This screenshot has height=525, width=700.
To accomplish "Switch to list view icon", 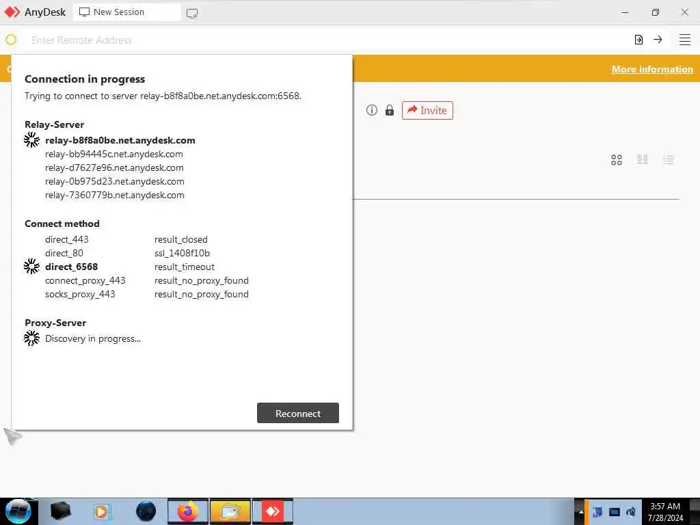I will 669,160.
